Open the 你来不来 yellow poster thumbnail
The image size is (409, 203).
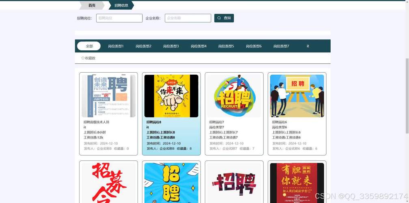tap(171, 96)
